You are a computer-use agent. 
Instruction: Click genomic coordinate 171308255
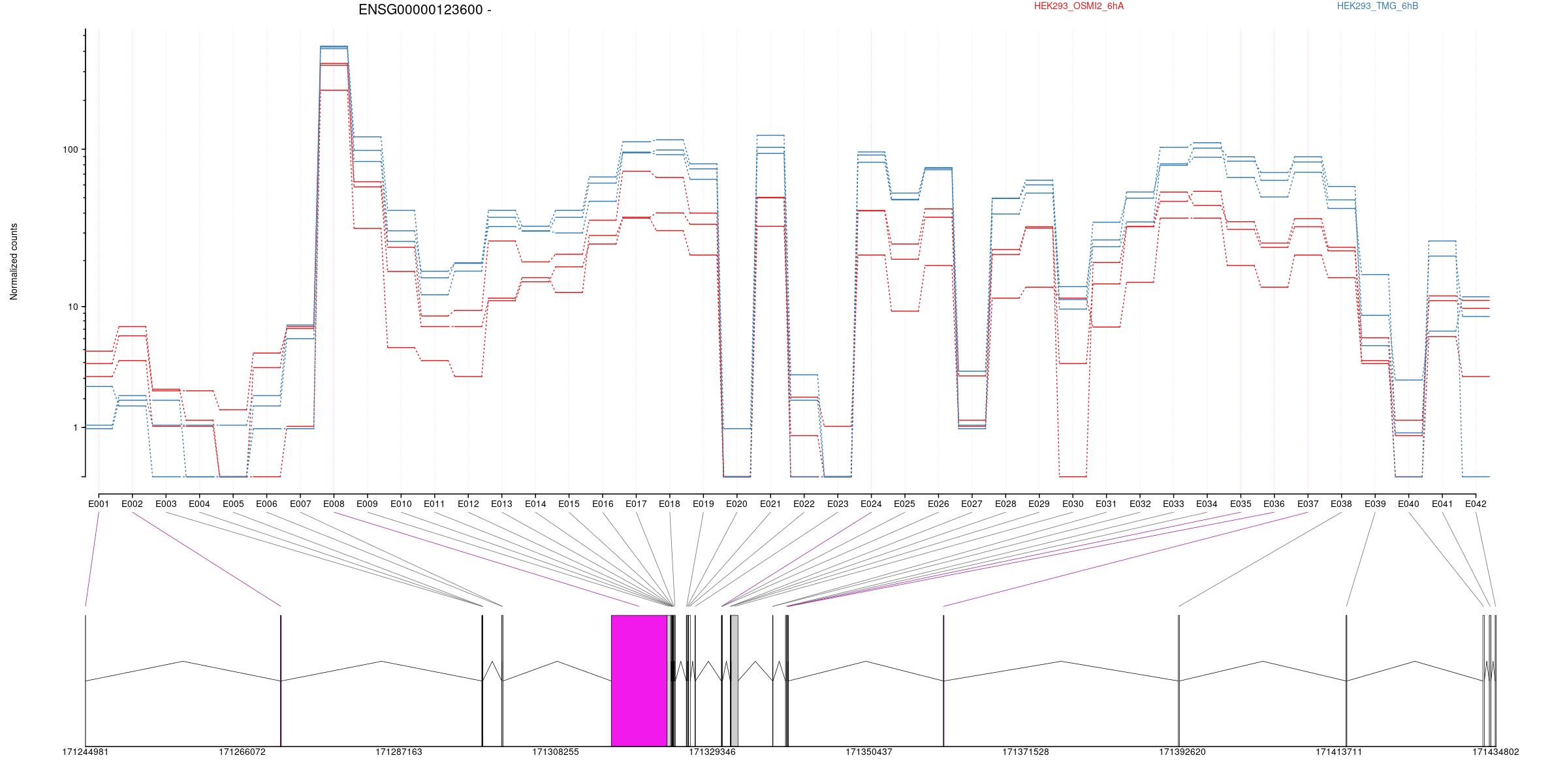(556, 752)
